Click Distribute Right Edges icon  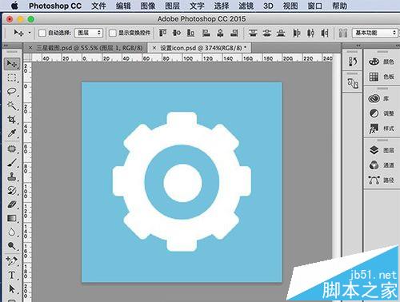click(325, 33)
